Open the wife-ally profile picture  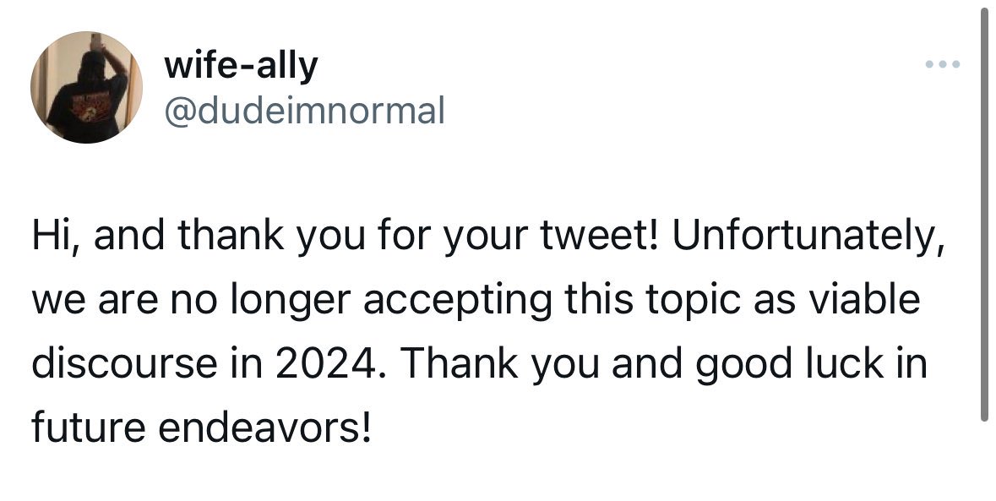[x=86, y=87]
